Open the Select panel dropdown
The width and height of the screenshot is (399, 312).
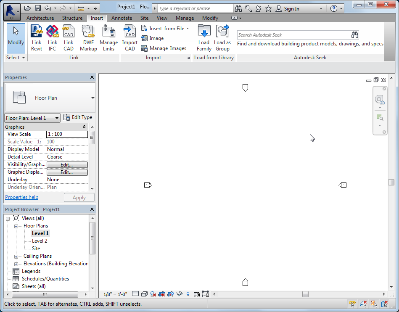point(16,58)
